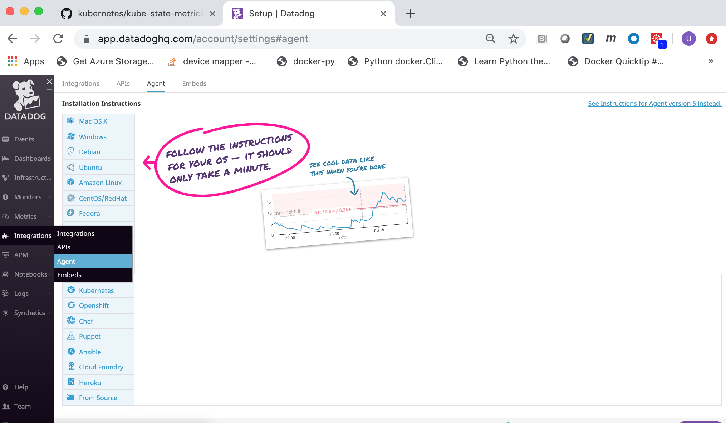Open the browser zoom magnifier icon
Screen dimensions: 726x423
coord(491,39)
